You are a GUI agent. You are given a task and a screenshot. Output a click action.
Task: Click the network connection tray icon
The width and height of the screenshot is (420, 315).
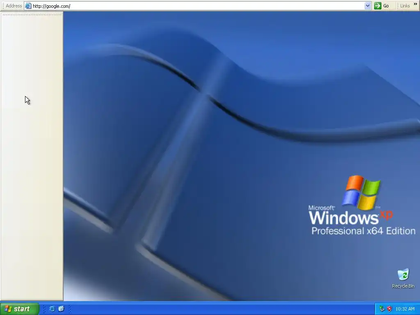coord(382,309)
